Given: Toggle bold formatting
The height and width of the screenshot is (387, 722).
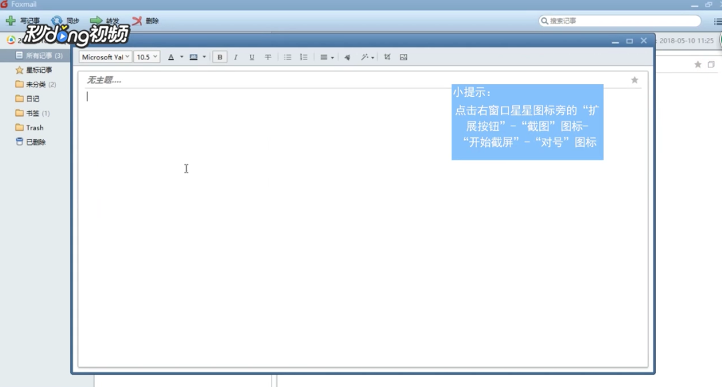Looking at the screenshot, I should click(x=220, y=57).
